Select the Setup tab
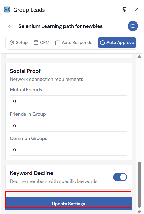 pos(19,43)
